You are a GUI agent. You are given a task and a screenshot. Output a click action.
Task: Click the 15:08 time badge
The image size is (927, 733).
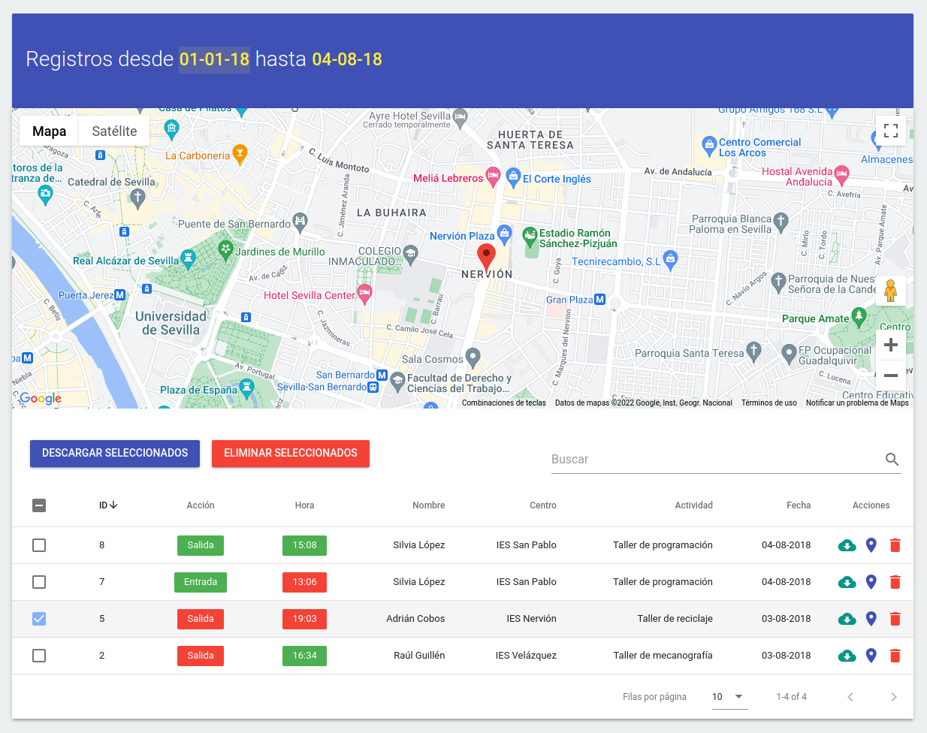coord(304,545)
